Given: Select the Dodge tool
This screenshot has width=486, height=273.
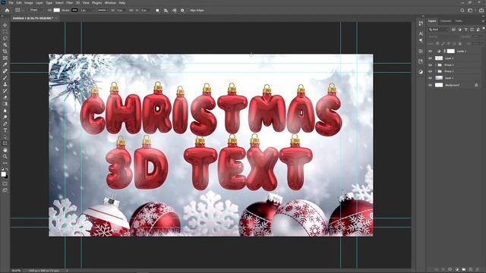Looking at the screenshot, I should (5, 117).
